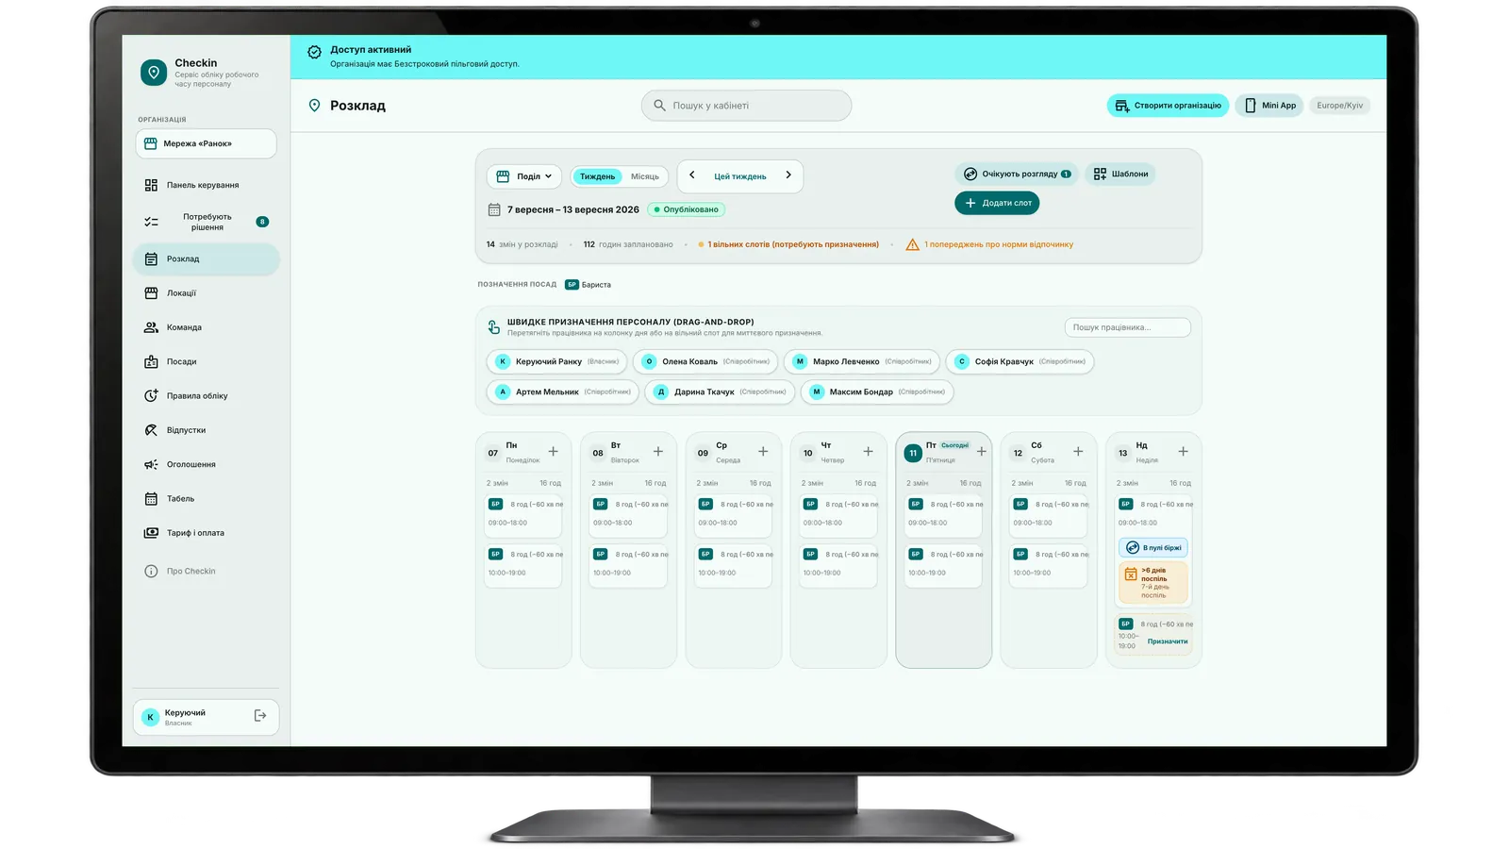
Task: Click Додати слот button
Action: (997, 203)
